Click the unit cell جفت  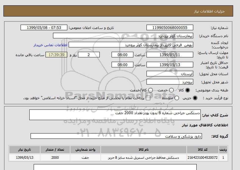(x=85, y=158)
